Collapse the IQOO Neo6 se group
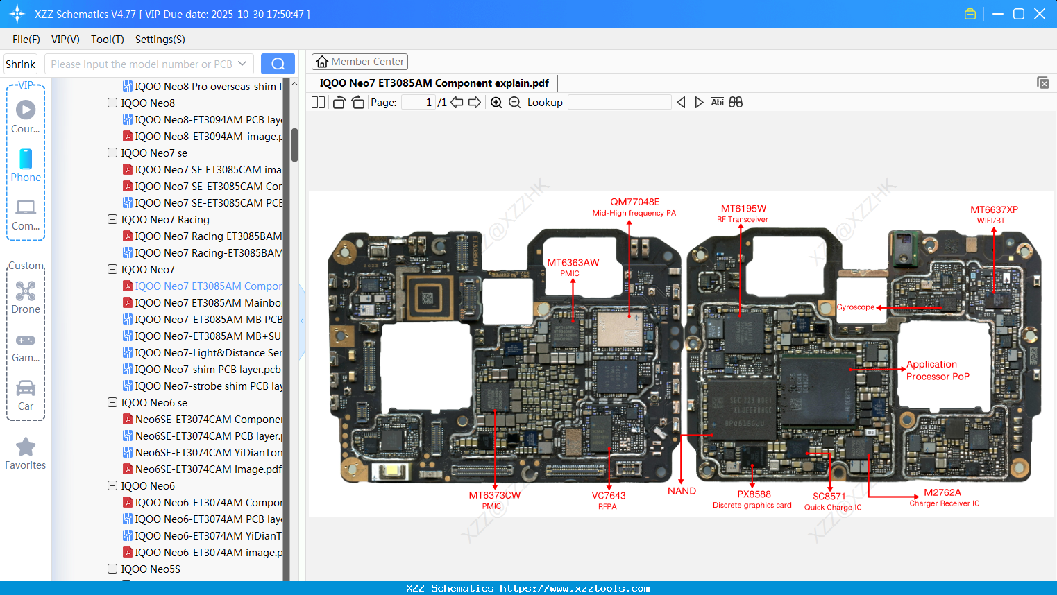This screenshot has width=1057, height=595. [112, 402]
